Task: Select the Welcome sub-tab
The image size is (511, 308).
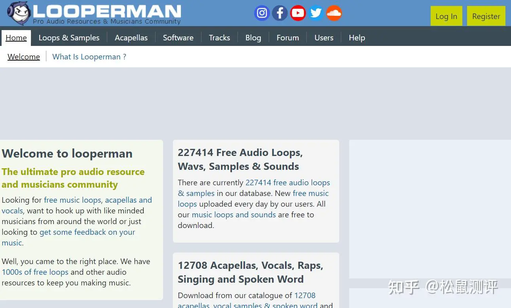Action: [24, 57]
